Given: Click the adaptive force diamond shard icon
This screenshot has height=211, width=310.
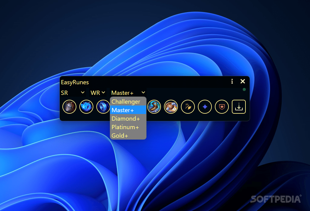Looking at the screenshot, I should click(205, 107).
